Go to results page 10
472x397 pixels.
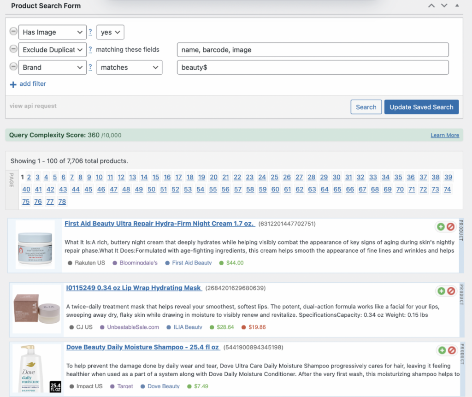pos(99,177)
